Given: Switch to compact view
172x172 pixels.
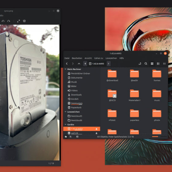Looking at the screenshot, I should (164, 64).
